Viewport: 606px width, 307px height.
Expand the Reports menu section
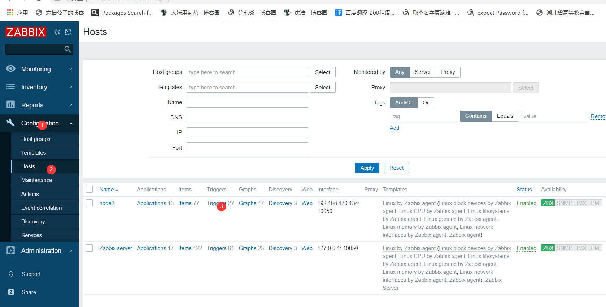pyautogui.click(x=39, y=105)
